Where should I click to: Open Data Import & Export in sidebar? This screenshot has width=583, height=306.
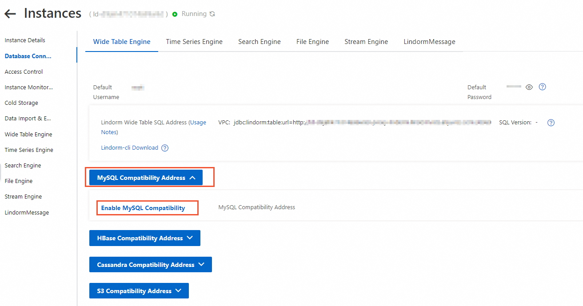coord(28,119)
